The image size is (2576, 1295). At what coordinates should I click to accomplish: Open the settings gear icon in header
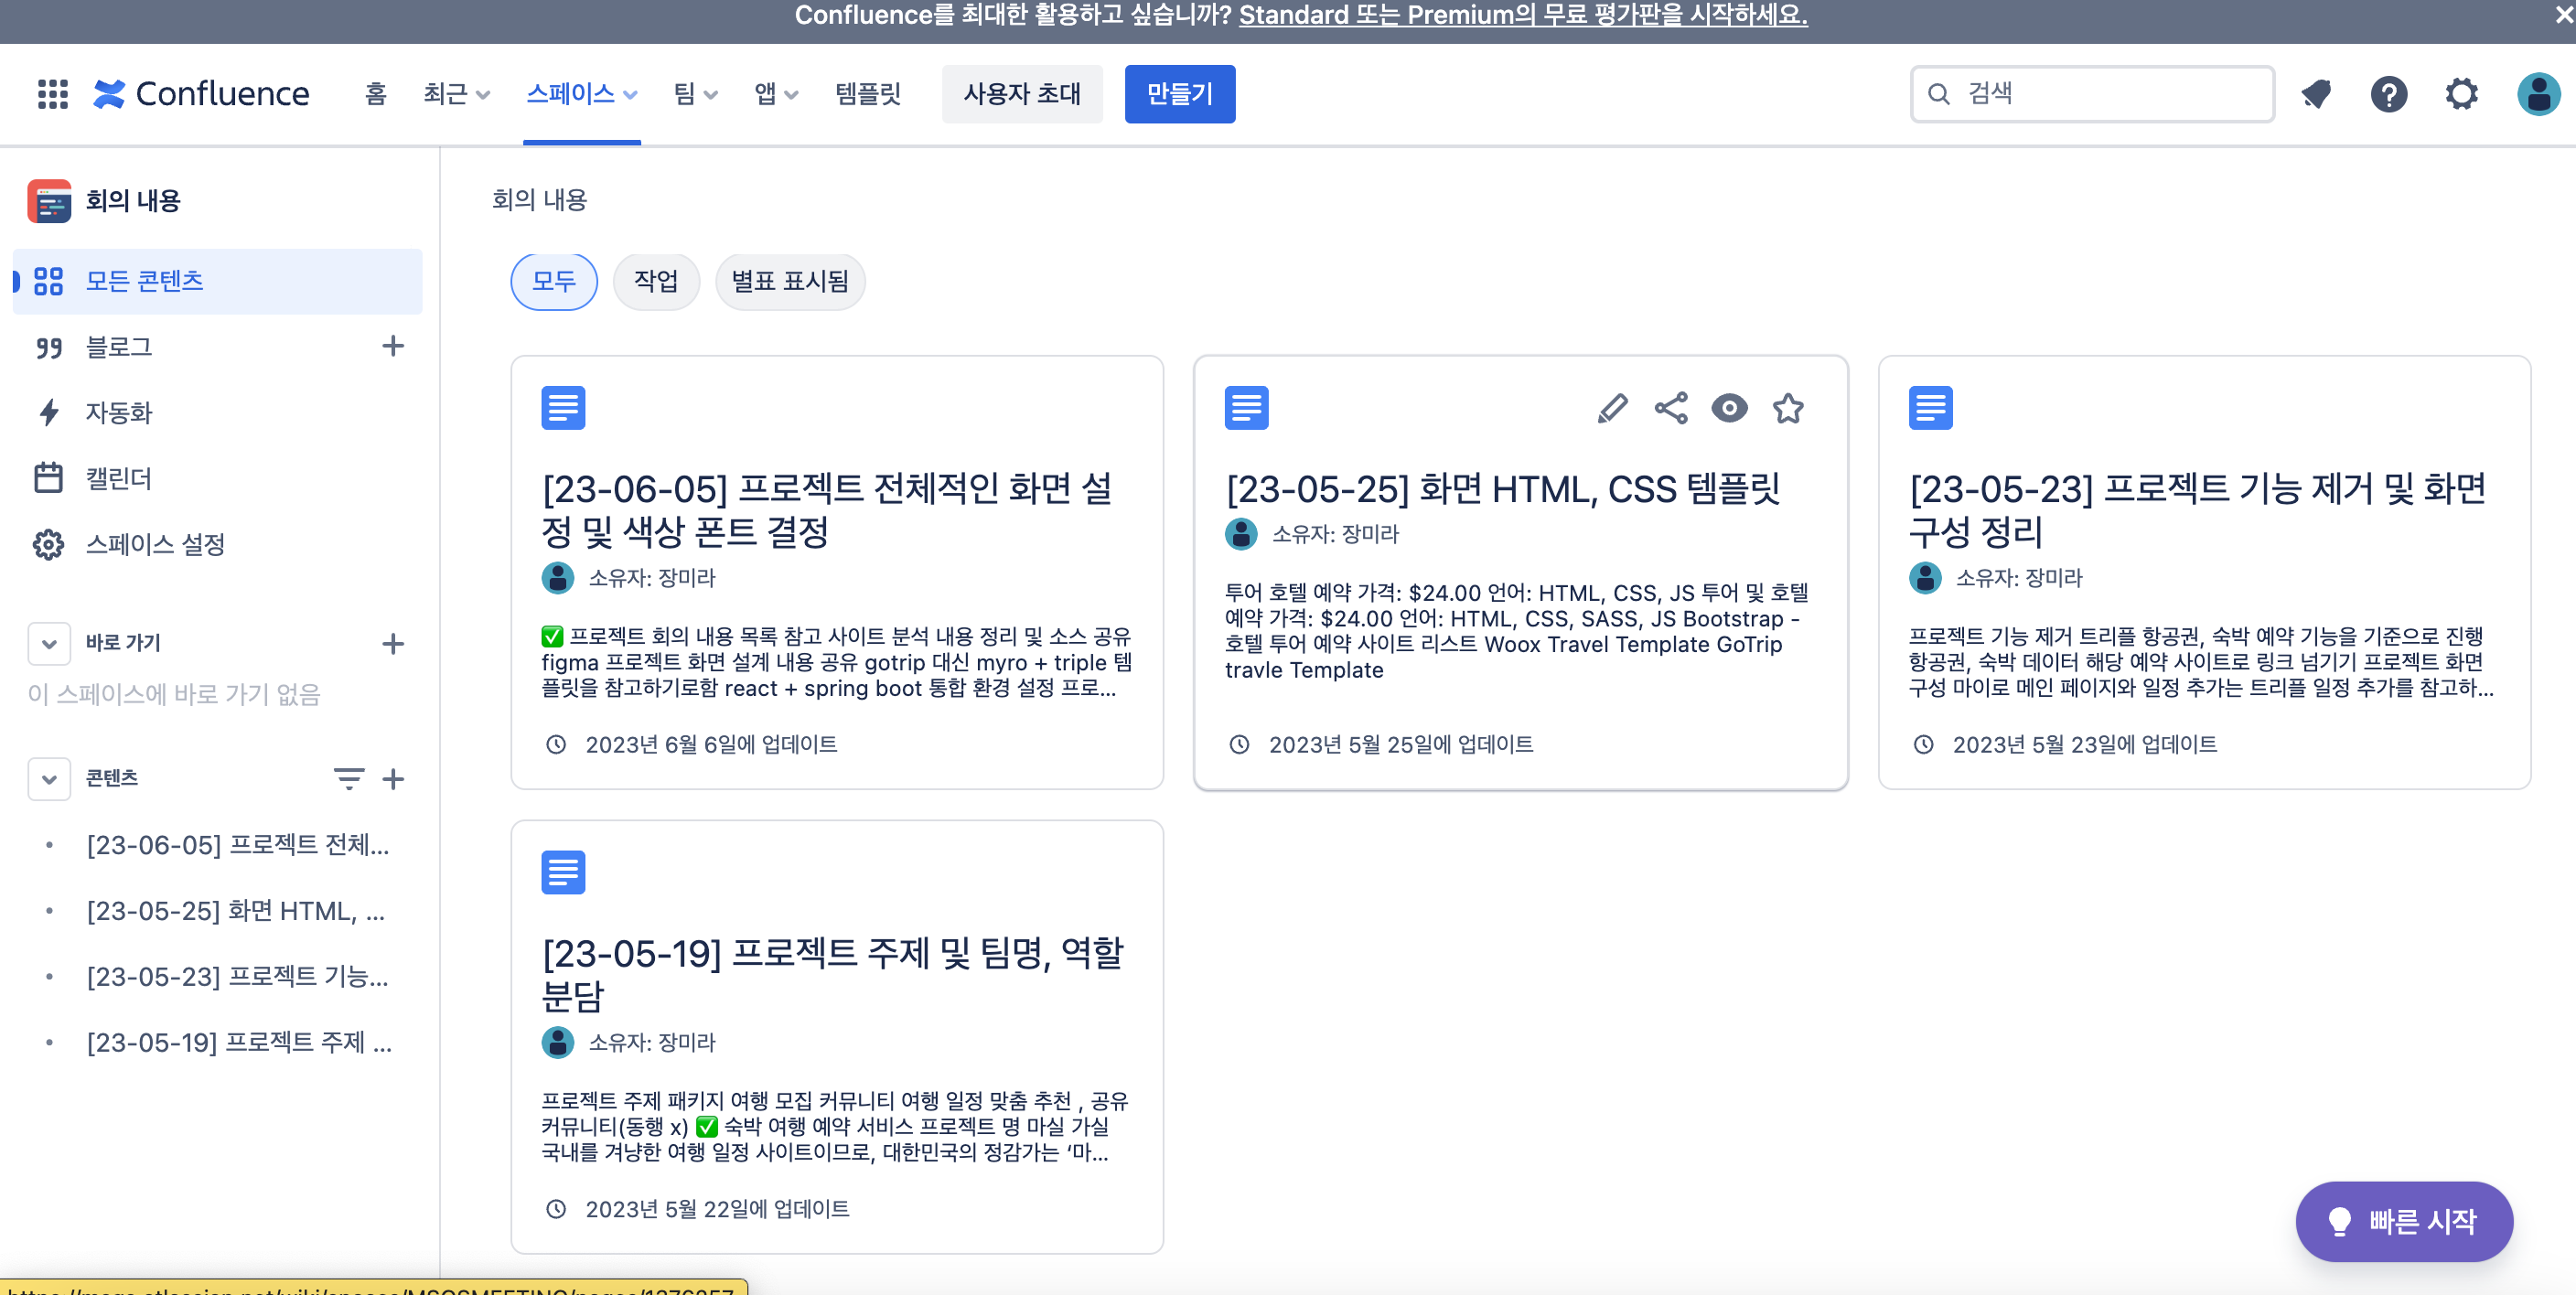[x=2461, y=94]
